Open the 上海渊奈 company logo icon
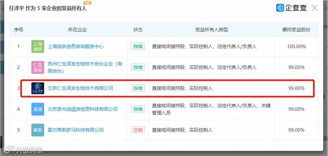Image resolution: width=328 pixels, height=156 pixels. [38, 46]
